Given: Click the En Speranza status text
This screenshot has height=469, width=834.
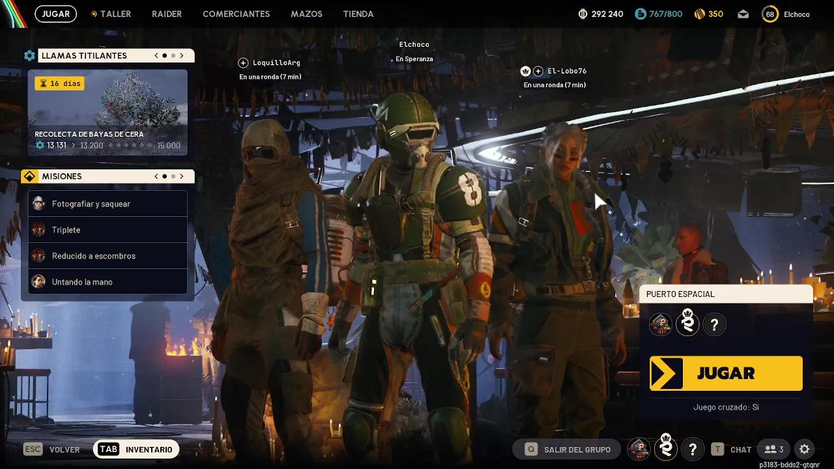Looking at the screenshot, I should click(x=414, y=59).
